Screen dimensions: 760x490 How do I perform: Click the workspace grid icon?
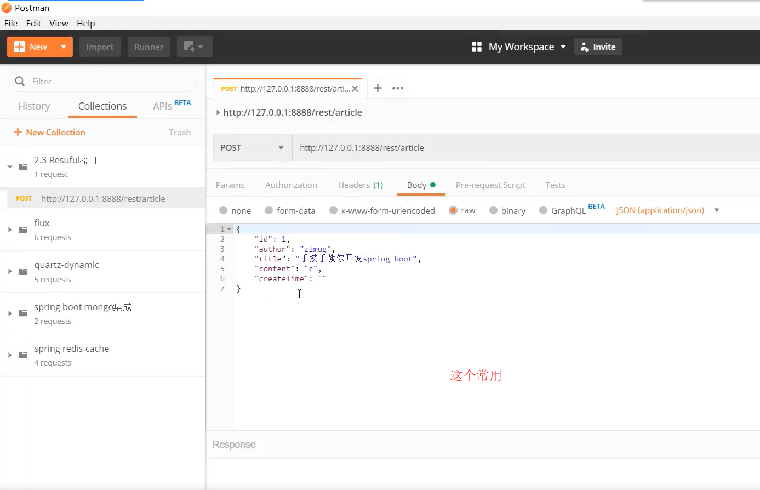click(477, 47)
